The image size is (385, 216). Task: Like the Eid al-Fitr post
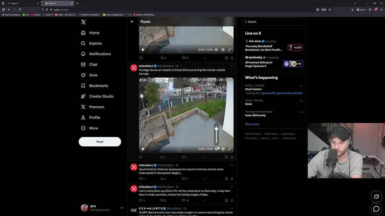pyautogui.click(x=185, y=200)
